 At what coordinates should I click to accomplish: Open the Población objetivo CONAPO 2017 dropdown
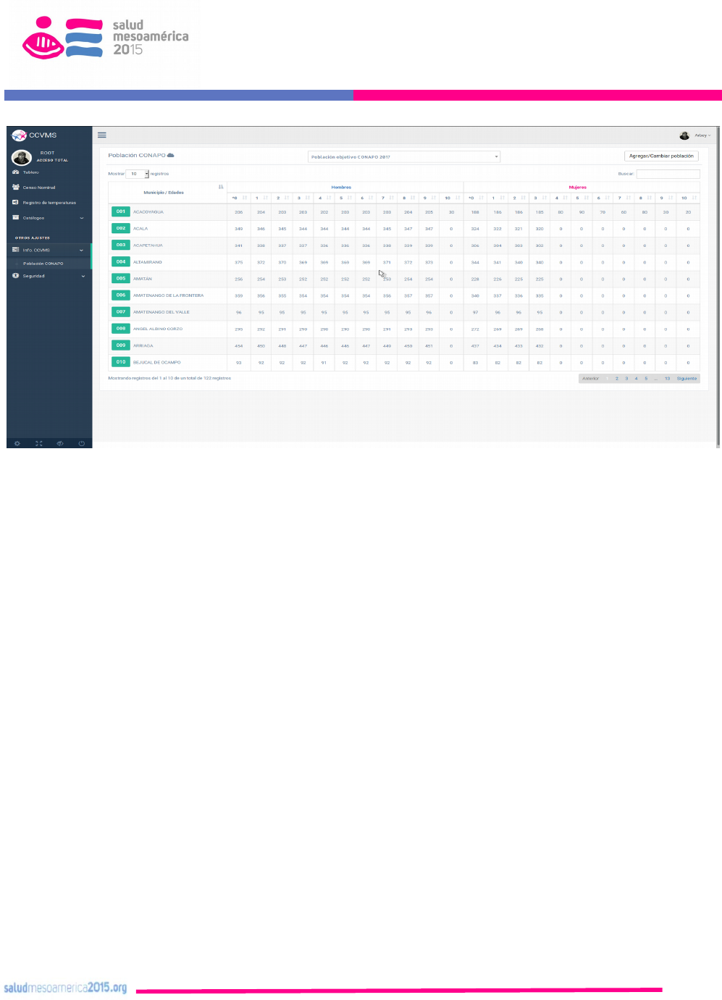(404, 156)
